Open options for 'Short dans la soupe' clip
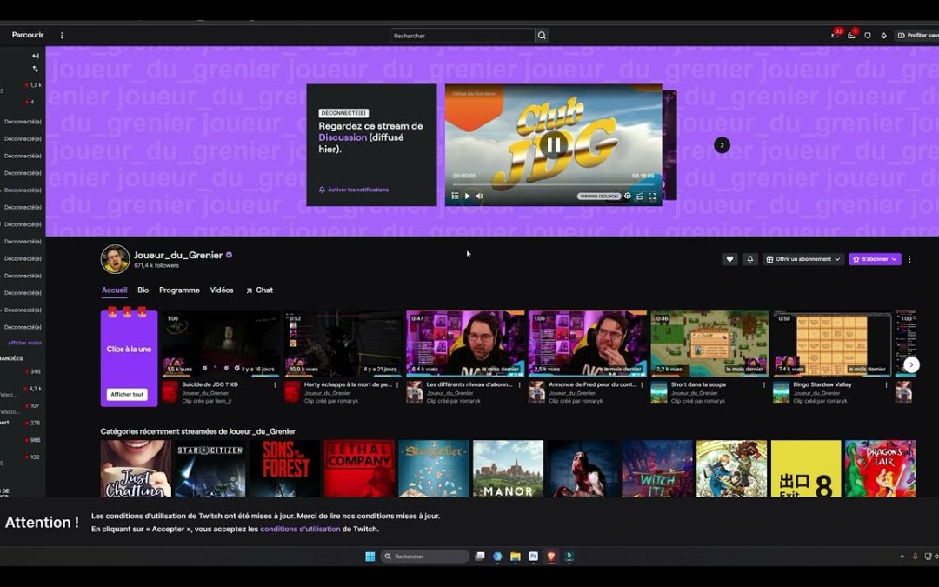 pyautogui.click(x=764, y=385)
